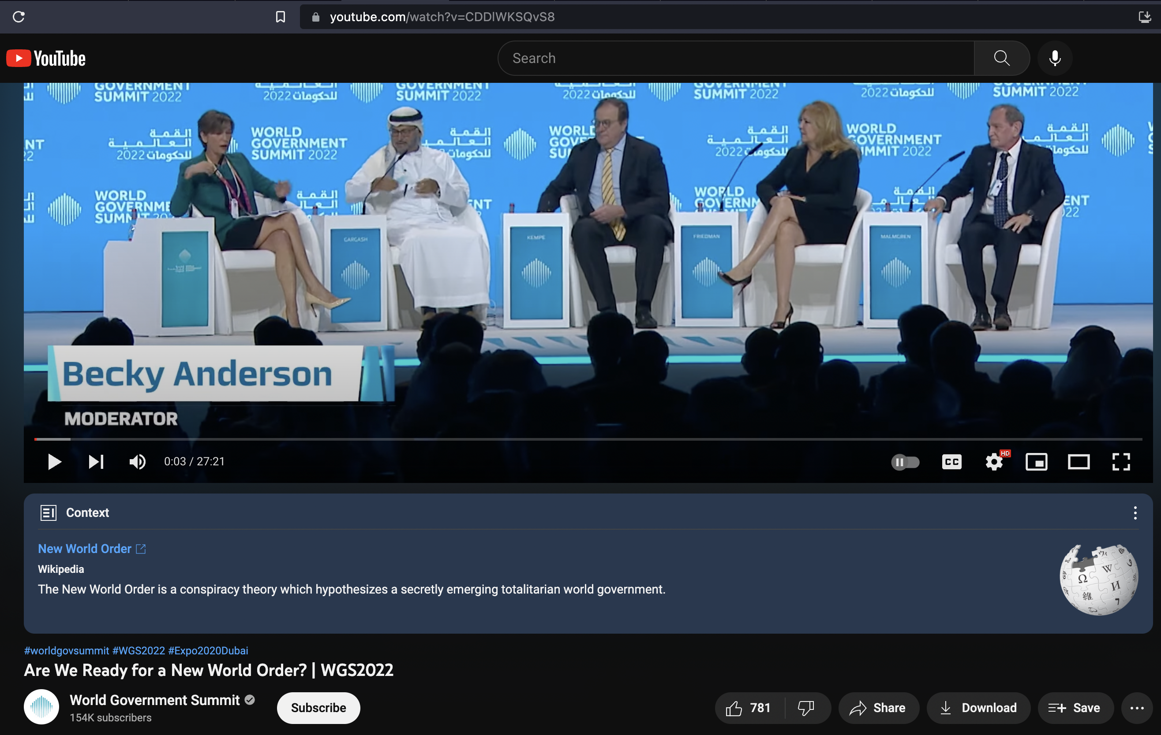The image size is (1161, 735).
Task: Open the browser downloads icon
Action: (x=1145, y=17)
